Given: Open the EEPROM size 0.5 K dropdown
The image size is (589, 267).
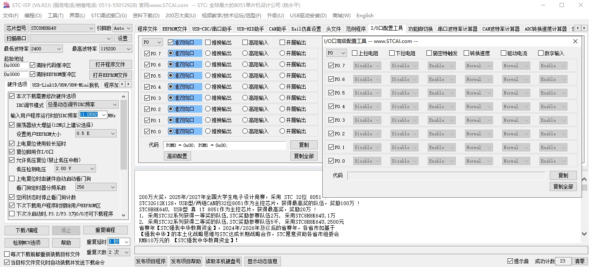Looking at the screenshot, I should click(96, 134).
